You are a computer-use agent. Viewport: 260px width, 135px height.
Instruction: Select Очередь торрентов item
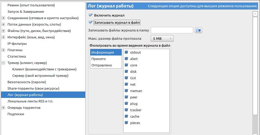pos(24,108)
